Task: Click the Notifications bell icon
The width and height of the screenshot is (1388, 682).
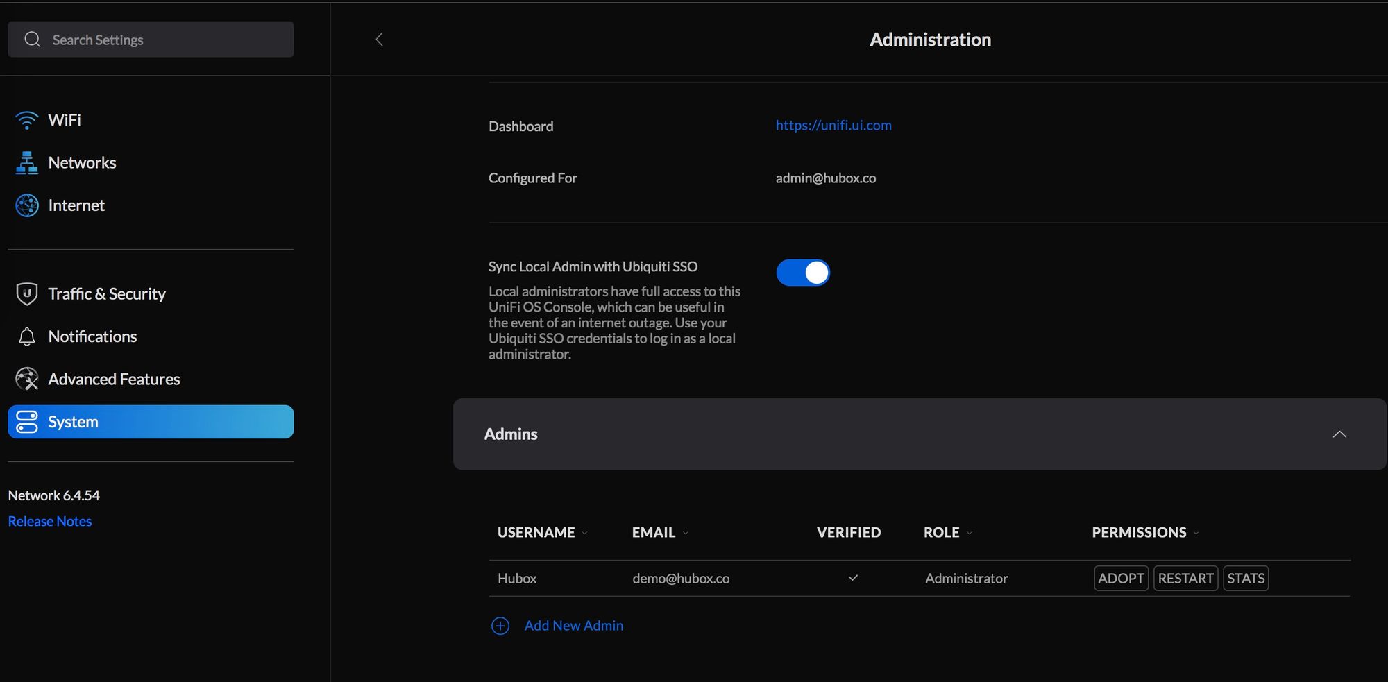Action: (26, 336)
